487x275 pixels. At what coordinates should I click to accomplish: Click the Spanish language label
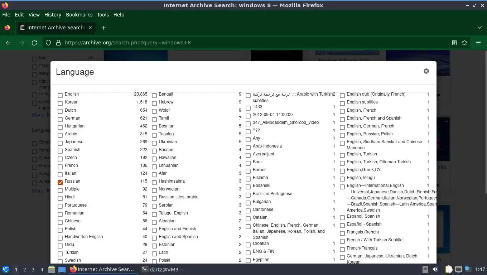(72, 150)
